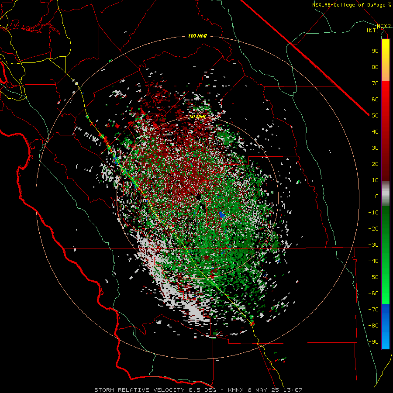
Task: Click the 50 NMI range ring label
Action: (197, 117)
